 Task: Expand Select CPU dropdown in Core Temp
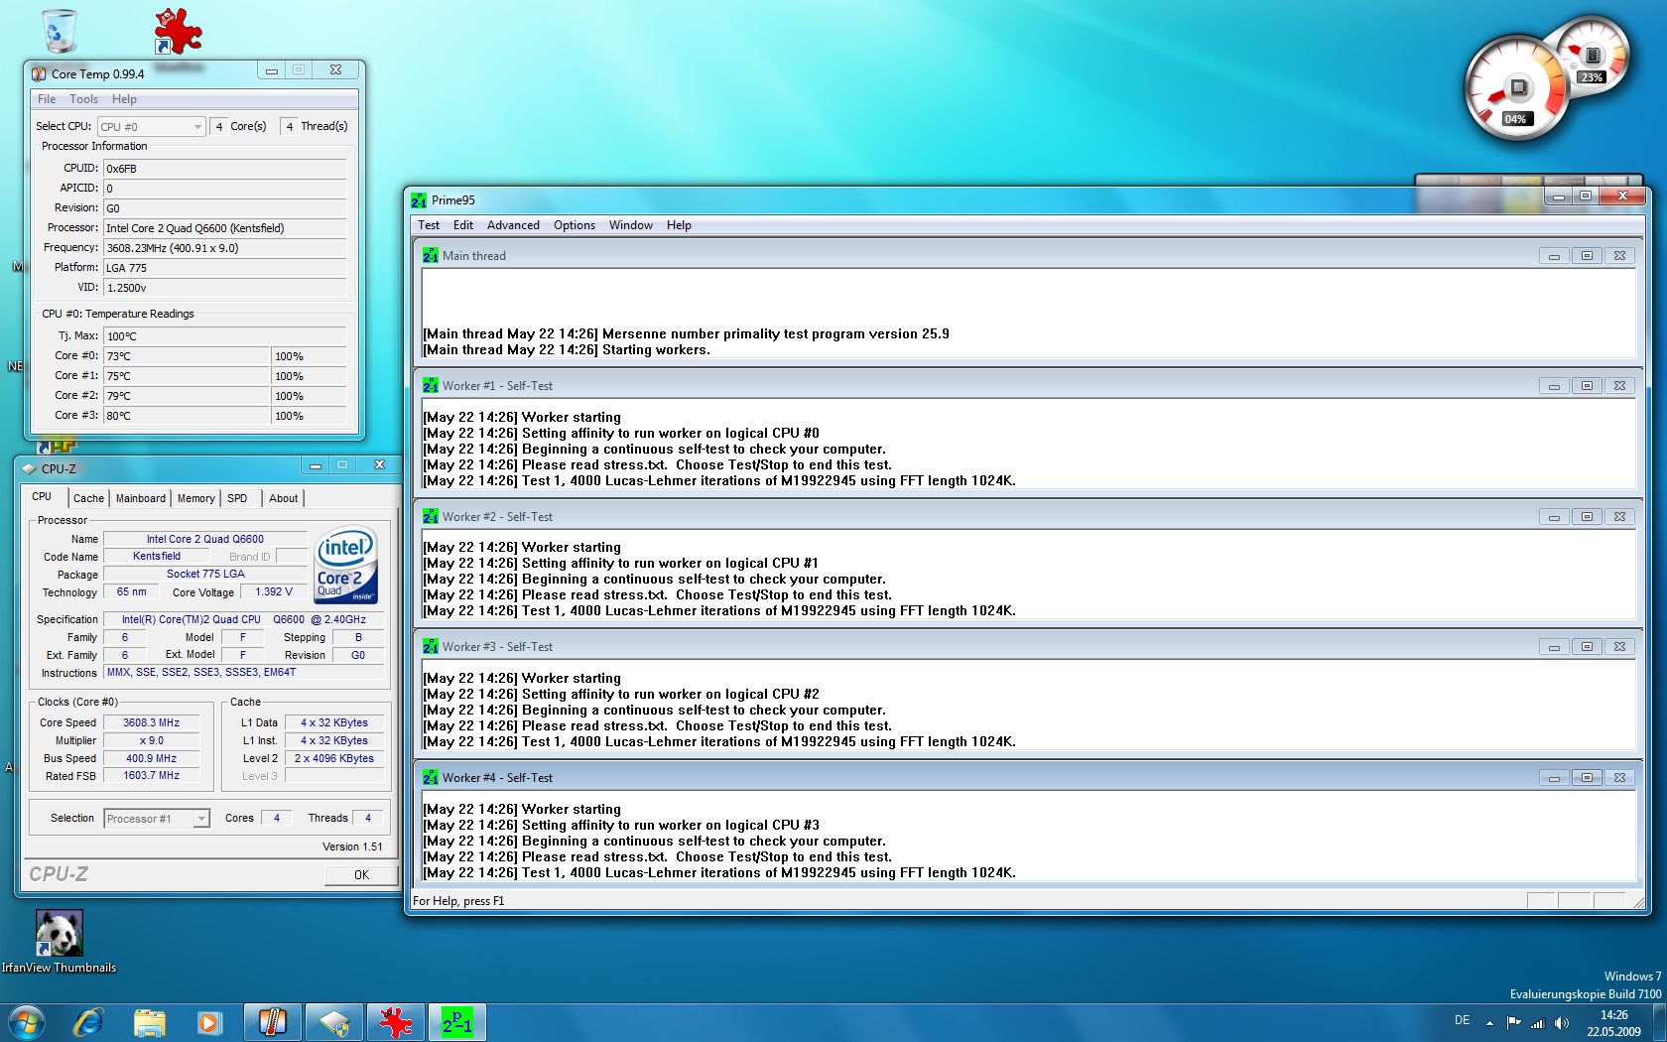pyautogui.click(x=151, y=127)
